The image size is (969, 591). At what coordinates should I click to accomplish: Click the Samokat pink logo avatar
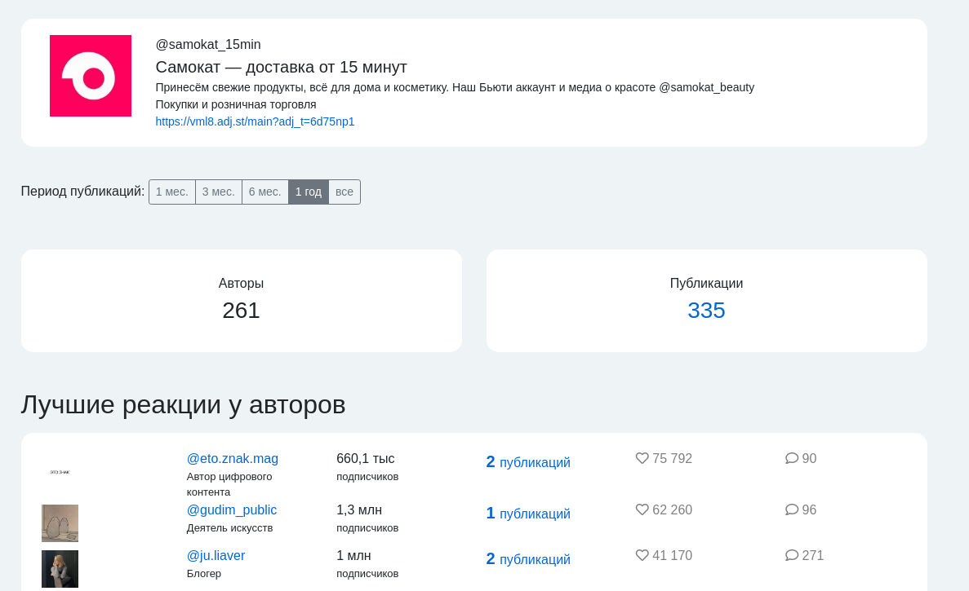point(91,76)
